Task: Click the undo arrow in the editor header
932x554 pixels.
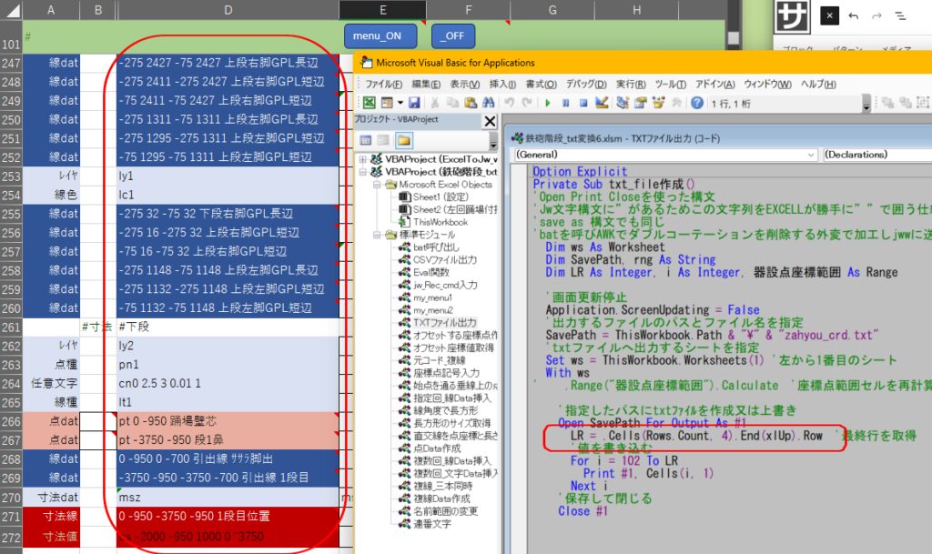Action: [853, 16]
